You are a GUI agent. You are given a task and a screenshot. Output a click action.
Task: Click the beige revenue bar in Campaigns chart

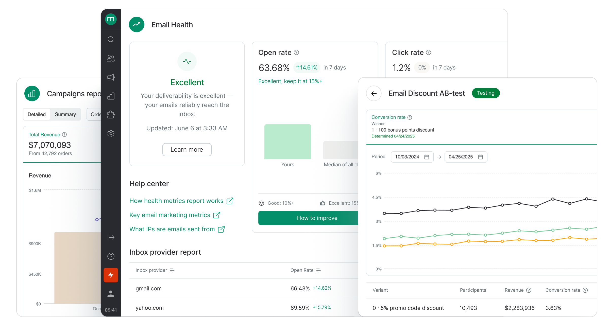point(78,268)
